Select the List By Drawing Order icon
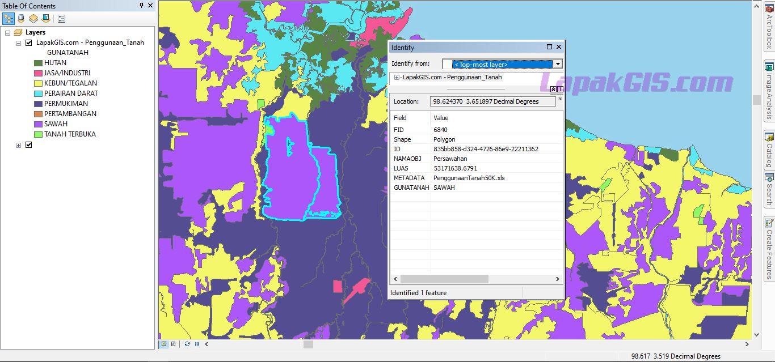The width and height of the screenshot is (775, 362). point(9,18)
